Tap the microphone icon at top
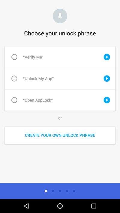The height and width of the screenshot is (213, 120). click(x=60, y=16)
